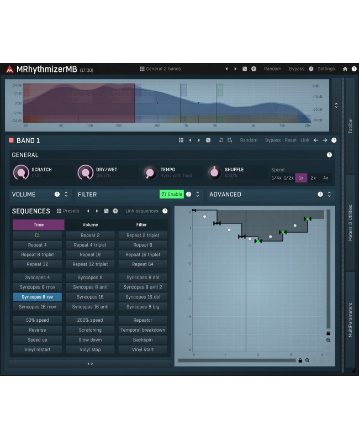
Task: Set Speed to 2x
Action: (x=313, y=178)
